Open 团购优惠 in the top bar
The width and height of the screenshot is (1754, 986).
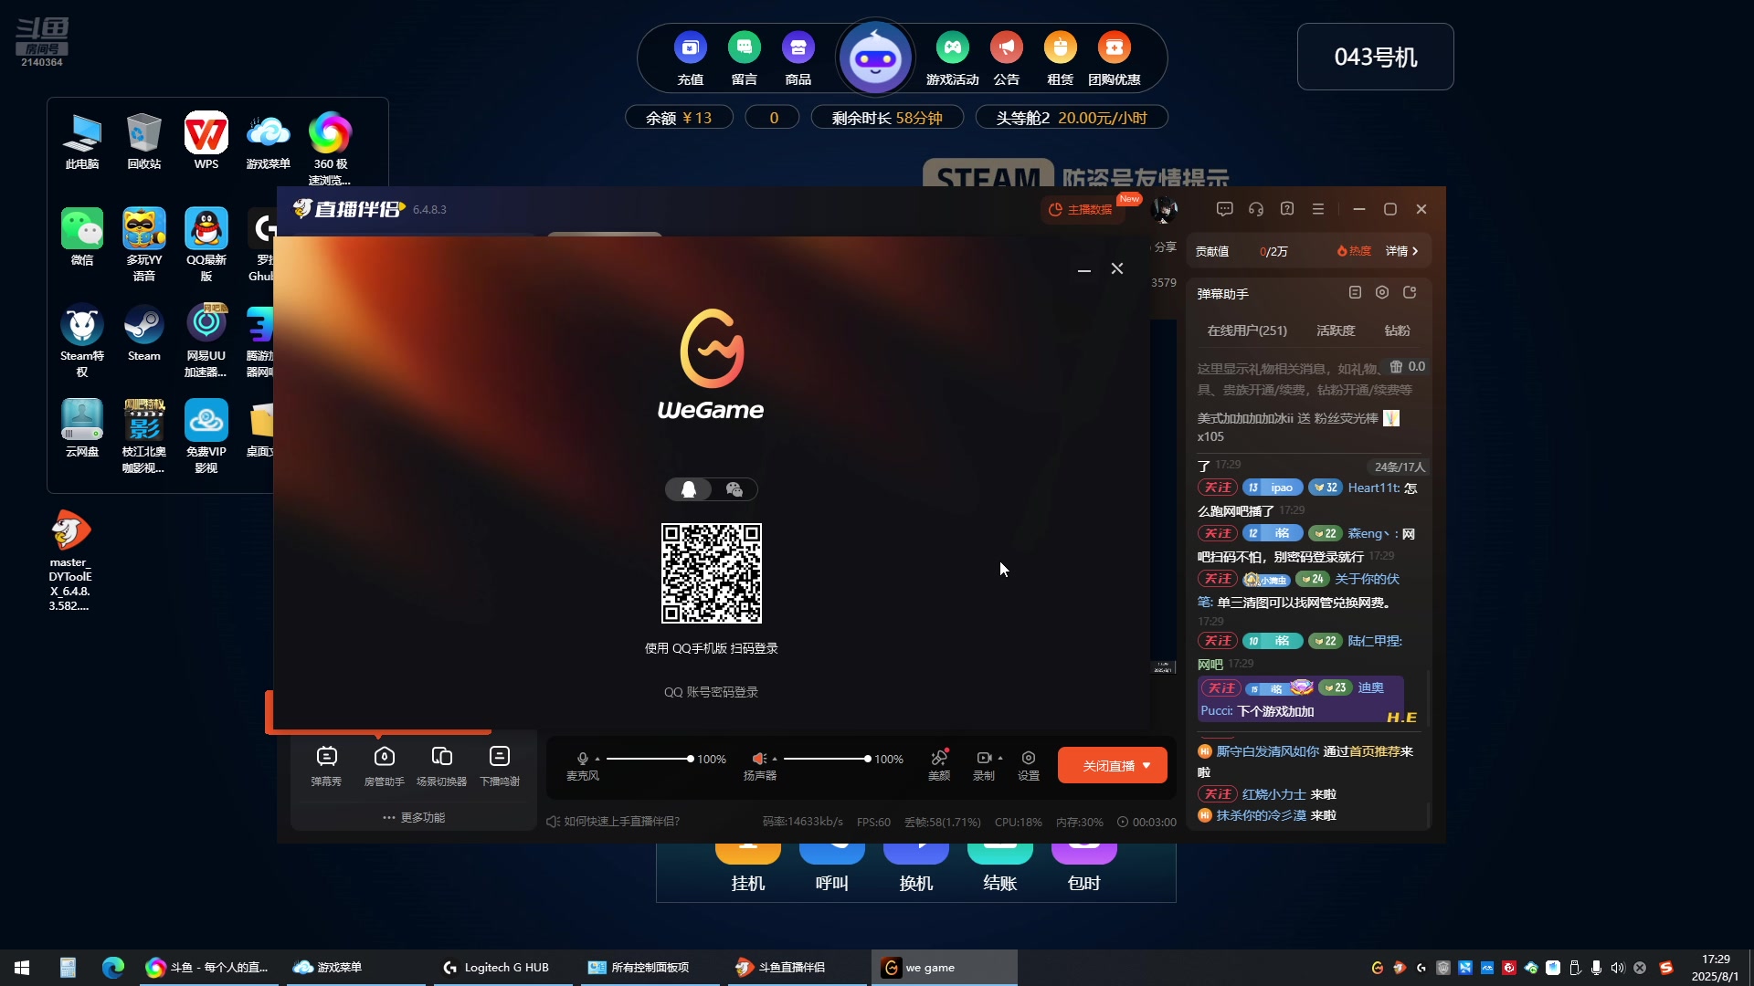click(1115, 58)
